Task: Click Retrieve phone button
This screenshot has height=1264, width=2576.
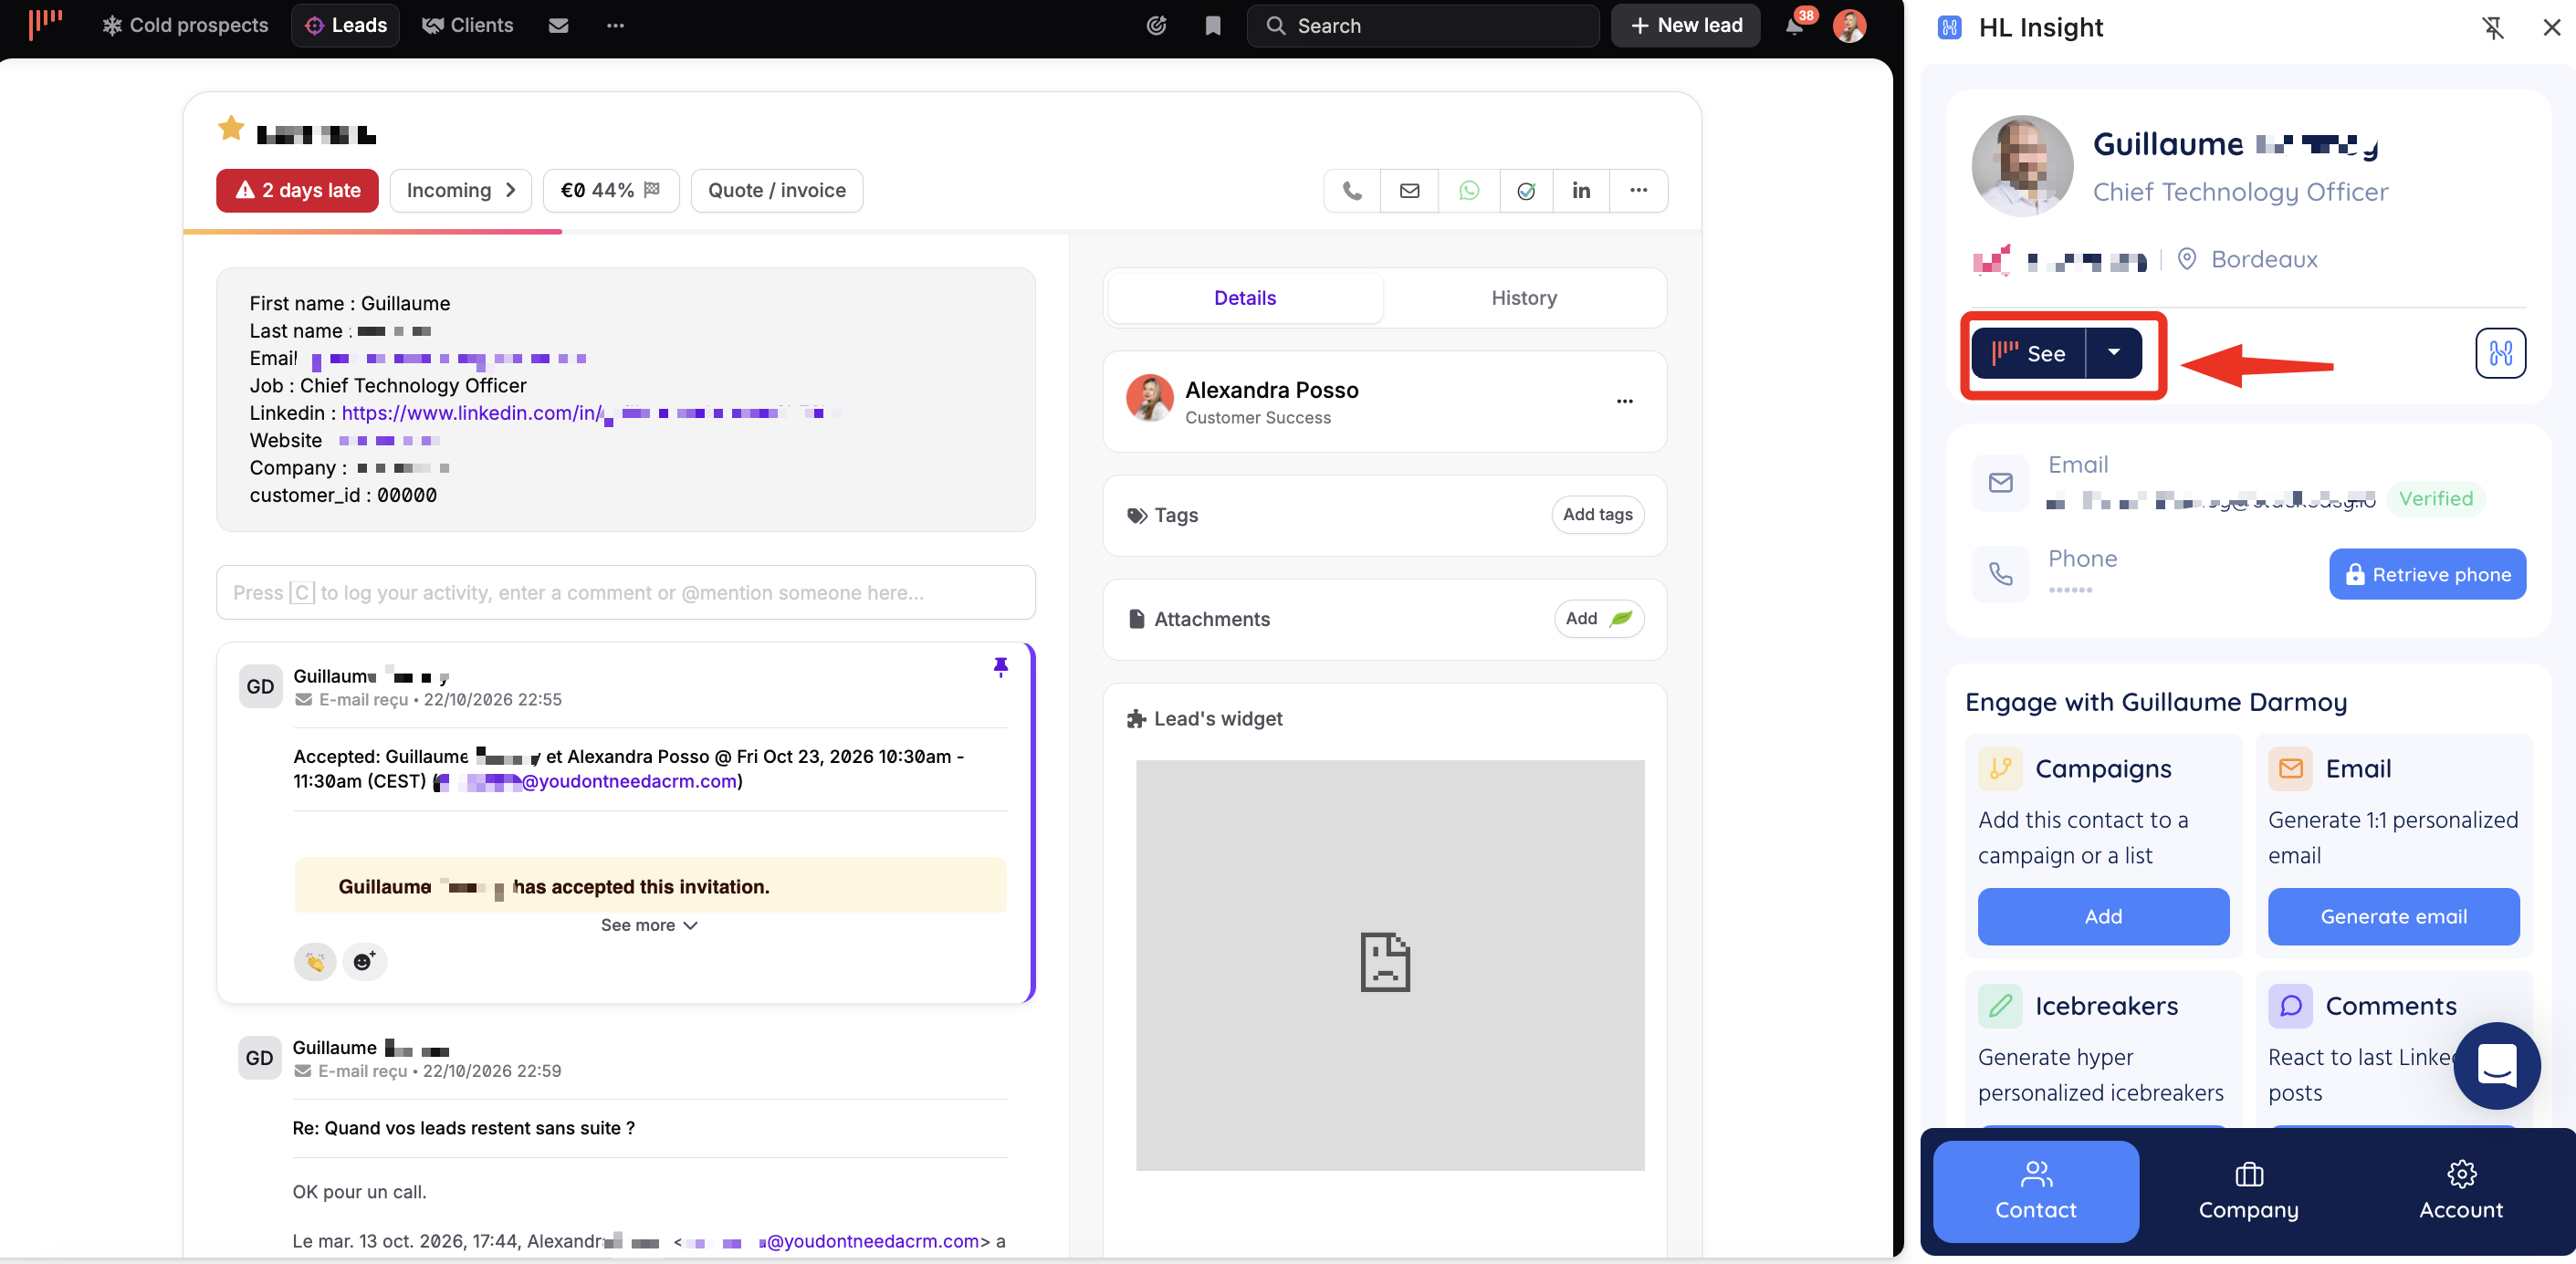Action: point(2427,574)
